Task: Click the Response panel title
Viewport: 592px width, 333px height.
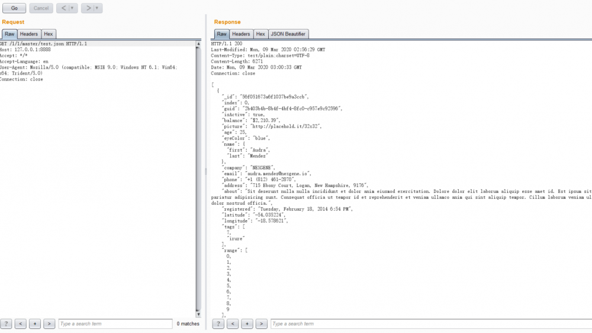Action: pyautogui.click(x=227, y=22)
